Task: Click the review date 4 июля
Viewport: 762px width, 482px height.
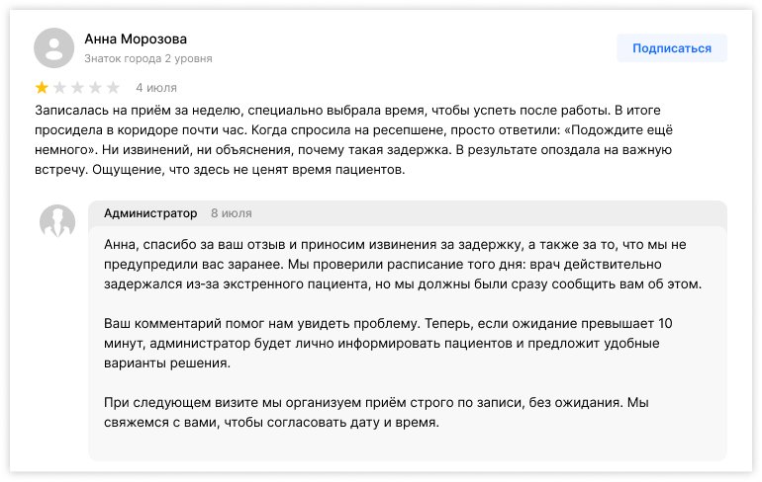Action: tap(155, 87)
